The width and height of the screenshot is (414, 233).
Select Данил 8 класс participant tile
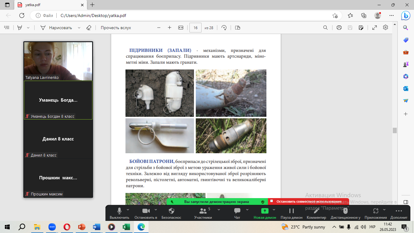coord(58,139)
